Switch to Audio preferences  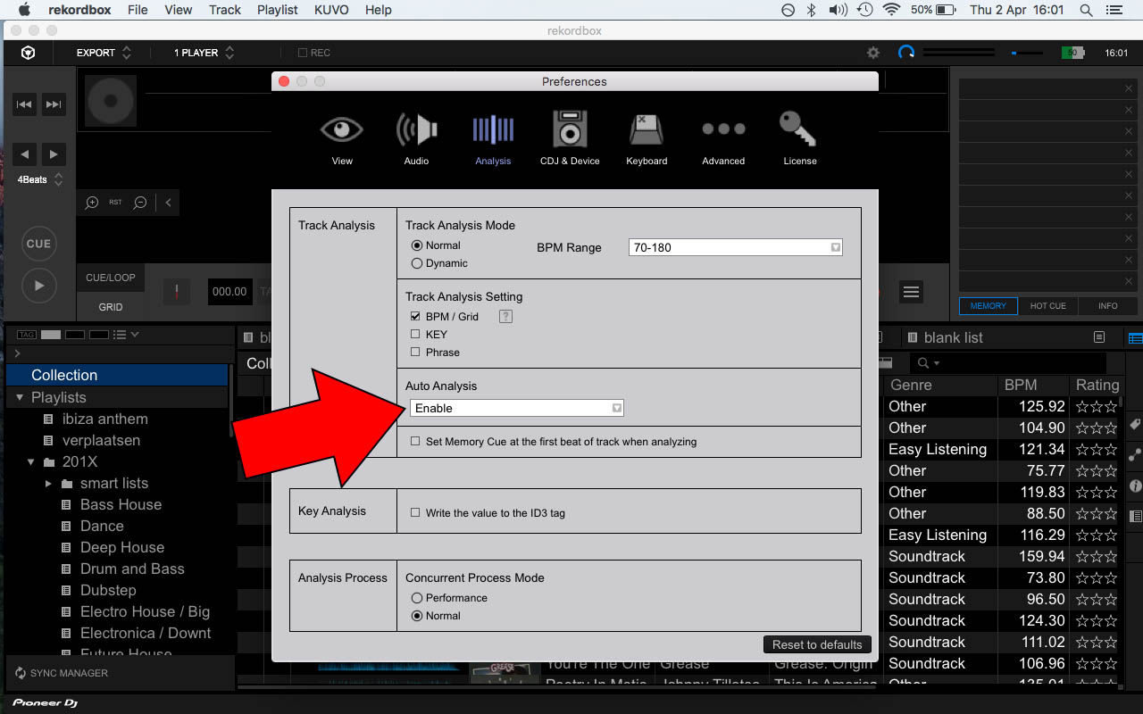pyautogui.click(x=416, y=136)
